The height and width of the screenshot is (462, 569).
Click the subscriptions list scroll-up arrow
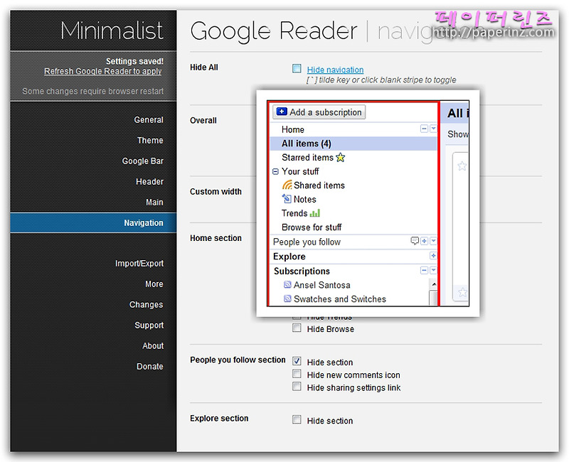(433, 284)
